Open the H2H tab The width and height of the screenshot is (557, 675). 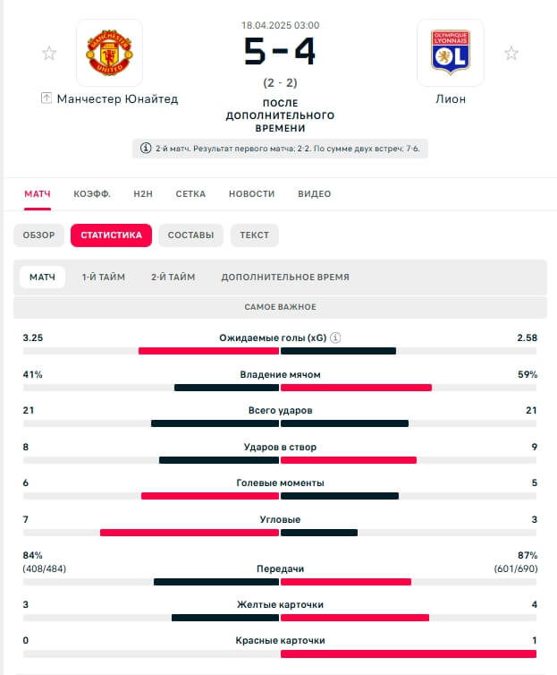coord(143,193)
